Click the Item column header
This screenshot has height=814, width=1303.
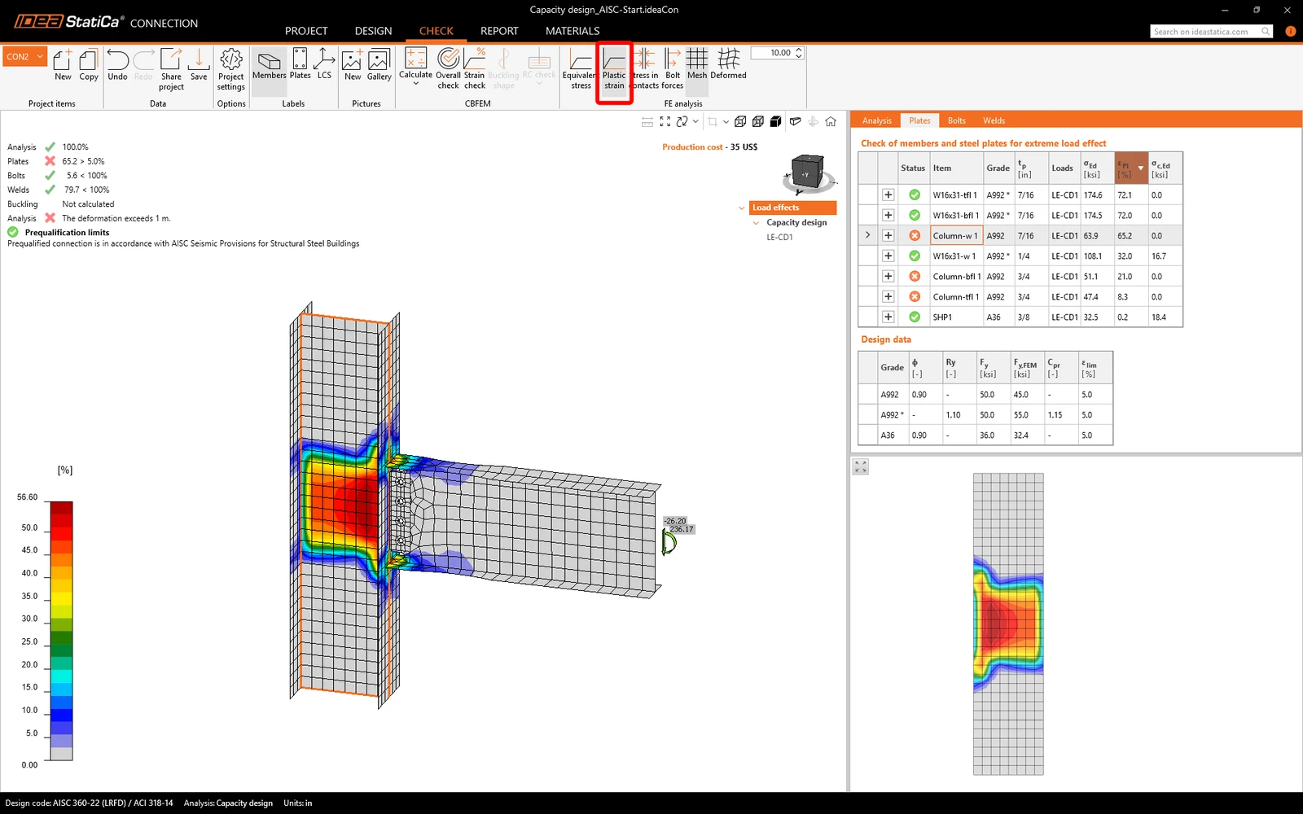[956, 168]
